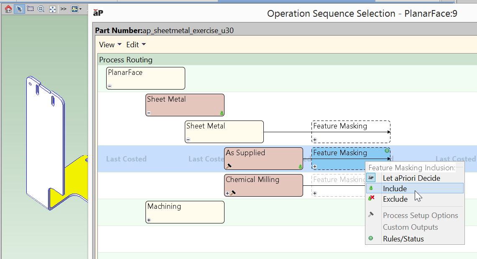
Task: Click green include marker on Sheet Metal node
Action: (x=222, y=113)
